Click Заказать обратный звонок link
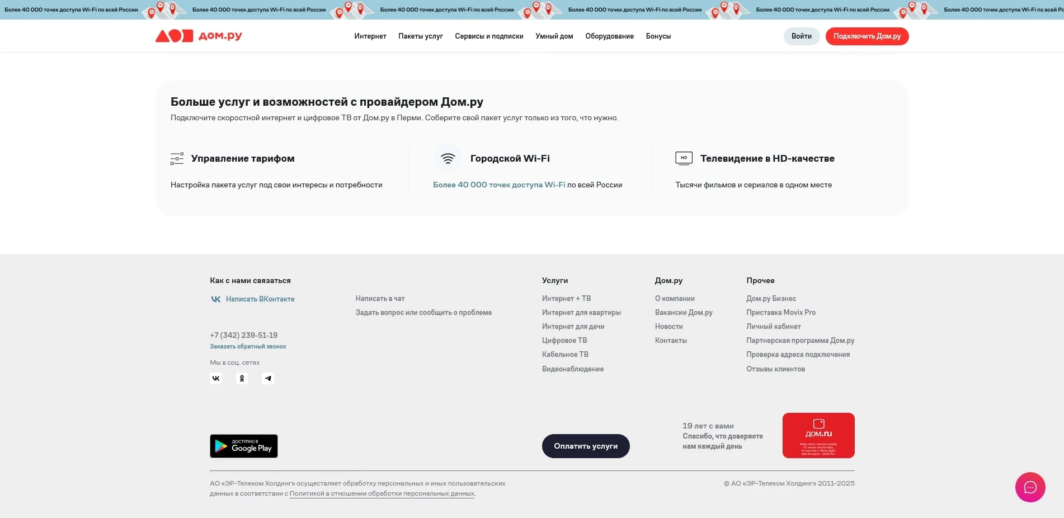 [x=248, y=347]
